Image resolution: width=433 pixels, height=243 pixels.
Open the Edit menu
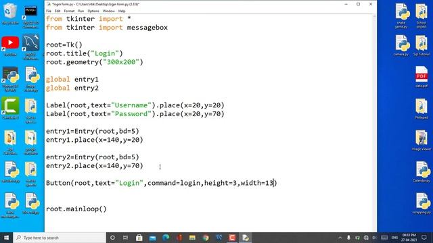[58, 11]
